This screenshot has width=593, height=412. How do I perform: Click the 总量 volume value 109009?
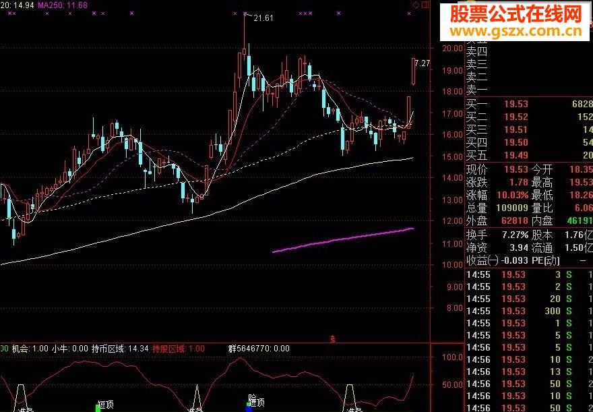pyautogui.click(x=511, y=208)
